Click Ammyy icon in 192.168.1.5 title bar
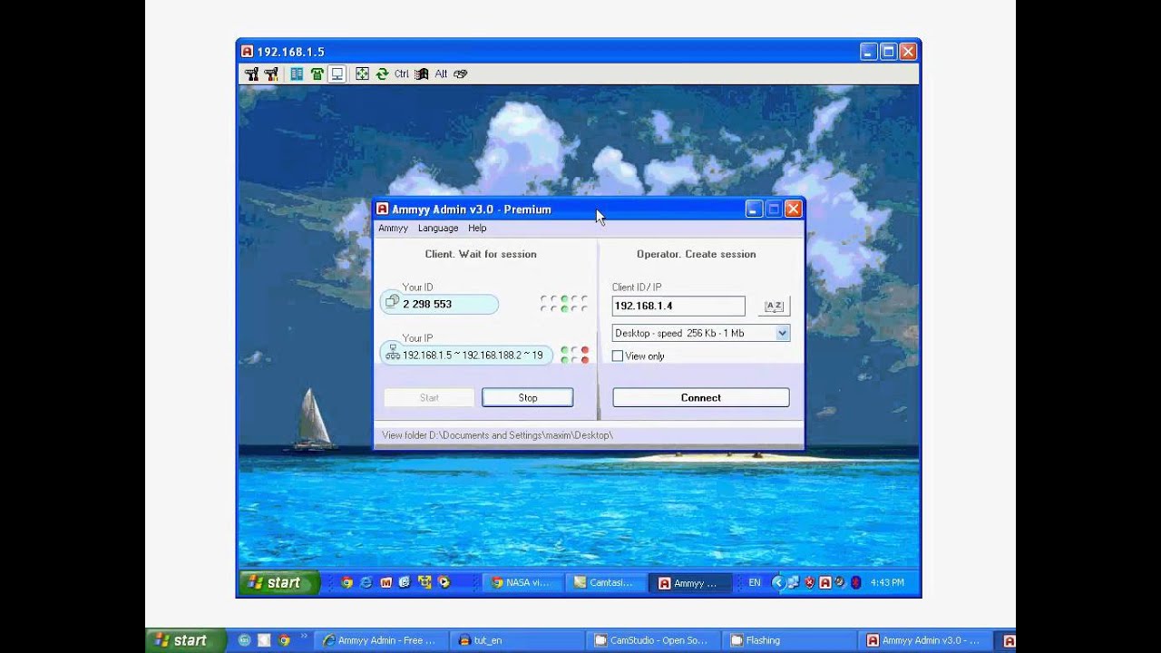The image size is (1161, 653). coord(247,52)
